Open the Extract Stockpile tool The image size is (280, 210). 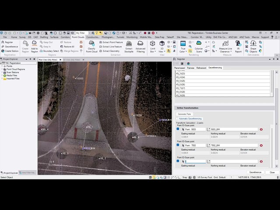pyautogui.click(x=129, y=47)
